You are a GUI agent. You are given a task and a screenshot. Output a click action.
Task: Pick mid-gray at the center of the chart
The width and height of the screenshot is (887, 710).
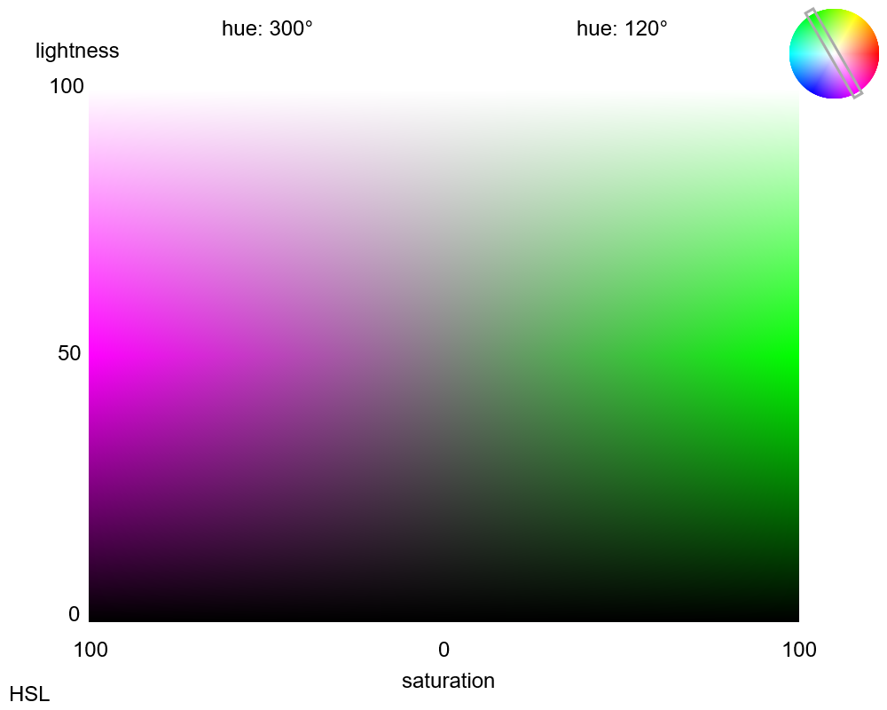443,355
